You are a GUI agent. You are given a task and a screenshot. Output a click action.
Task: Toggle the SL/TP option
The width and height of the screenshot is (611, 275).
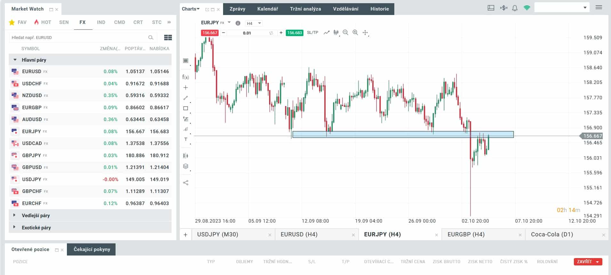(x=312, y=33)
